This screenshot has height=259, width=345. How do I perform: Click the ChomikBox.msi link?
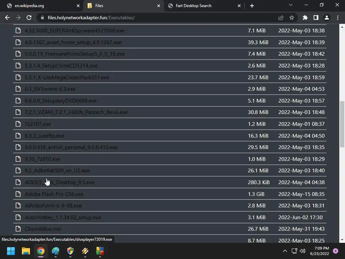(x=43, y=229)
